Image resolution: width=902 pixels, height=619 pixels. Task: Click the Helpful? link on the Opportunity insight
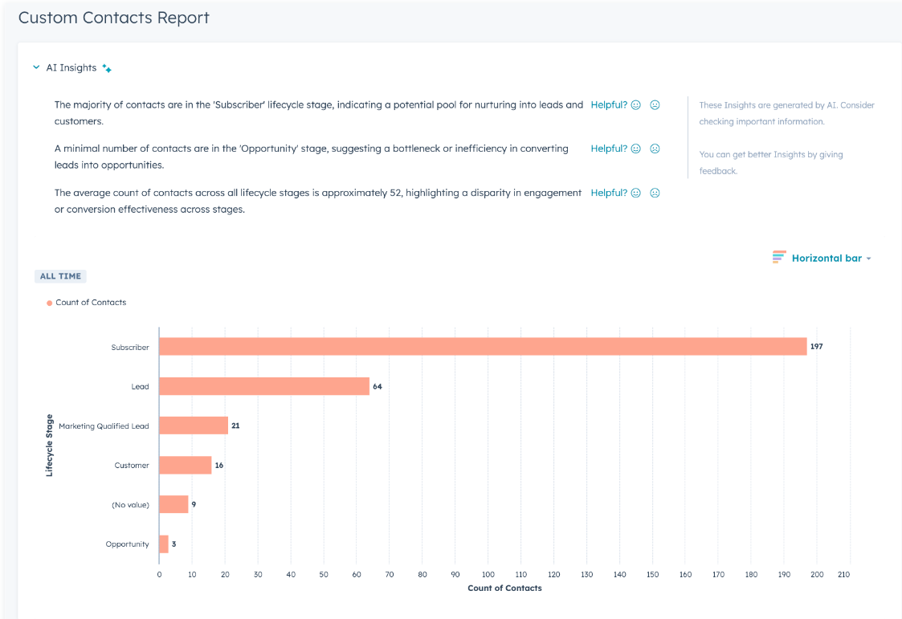(609, 149)
